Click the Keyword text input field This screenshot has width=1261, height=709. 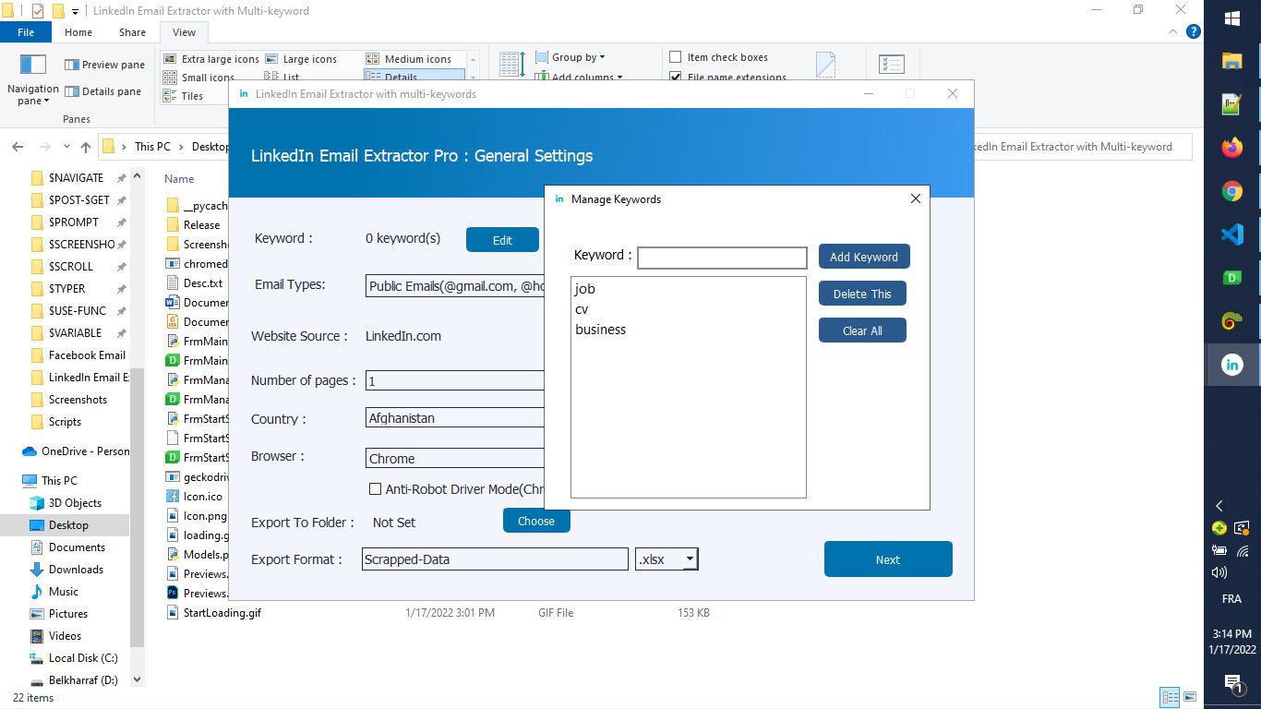point(722,258)
